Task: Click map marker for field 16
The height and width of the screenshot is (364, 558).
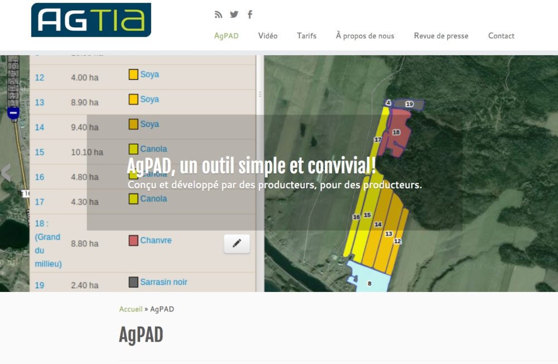Action: point(356,217)
